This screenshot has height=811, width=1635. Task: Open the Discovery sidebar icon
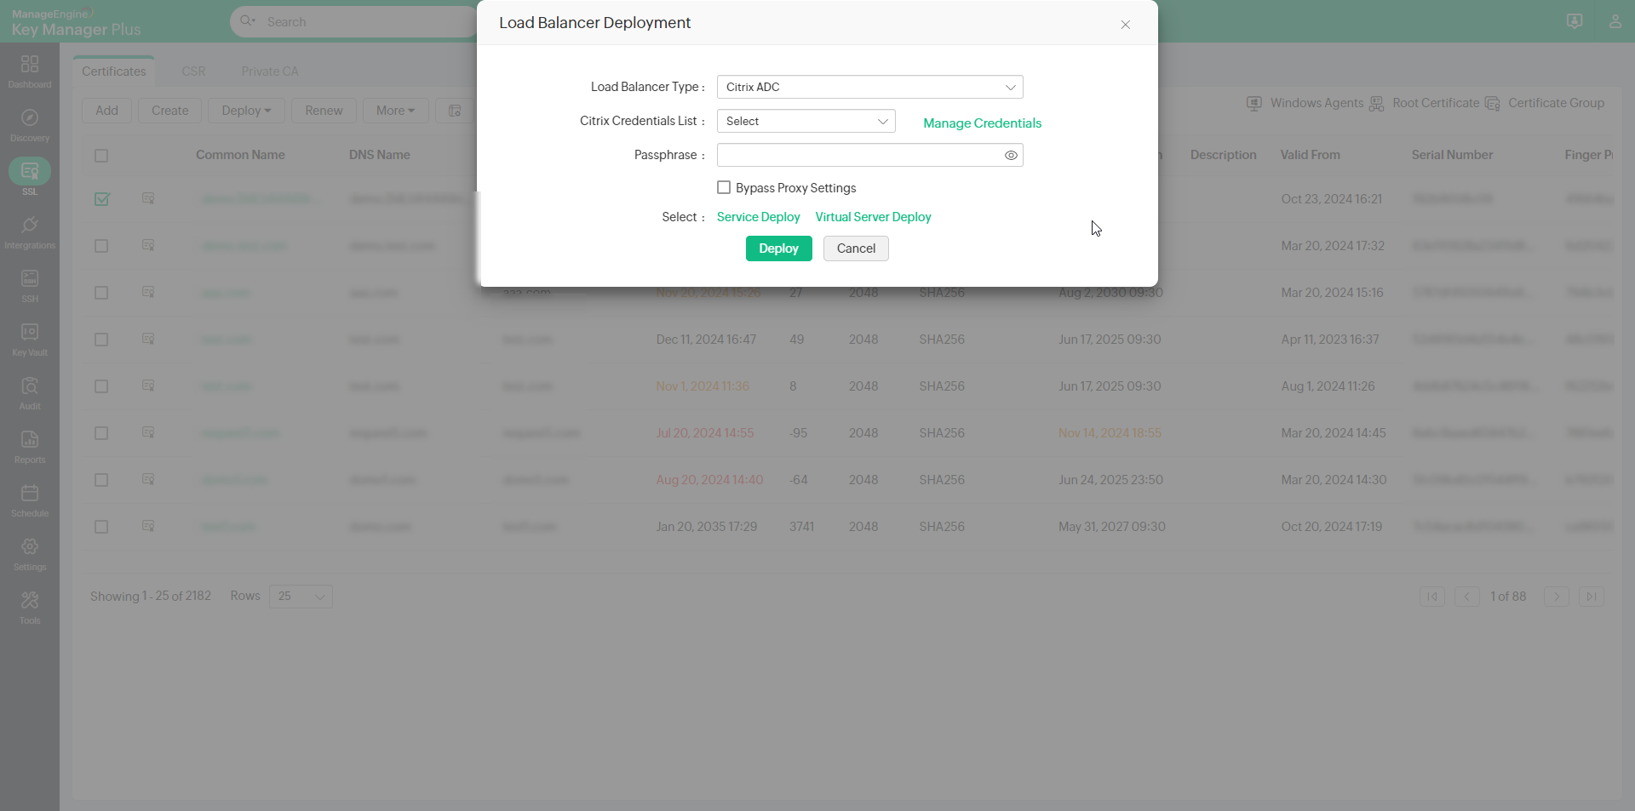point(30,117)
